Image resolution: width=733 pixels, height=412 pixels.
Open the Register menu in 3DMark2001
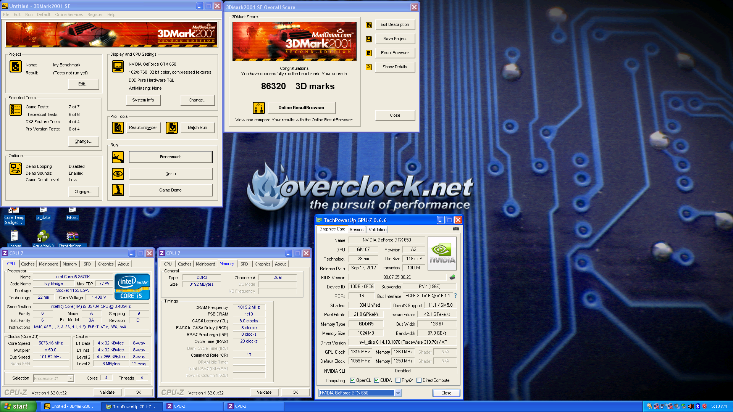pos(95,14)
